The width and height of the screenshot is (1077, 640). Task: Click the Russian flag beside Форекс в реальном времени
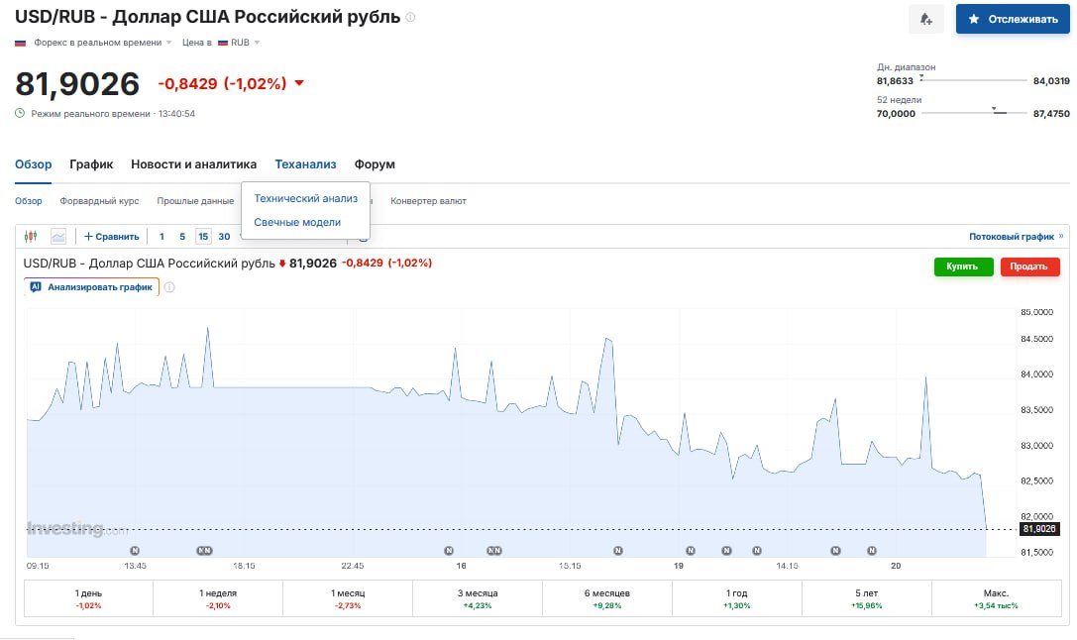pyautogui.click(x=21, y=43)
